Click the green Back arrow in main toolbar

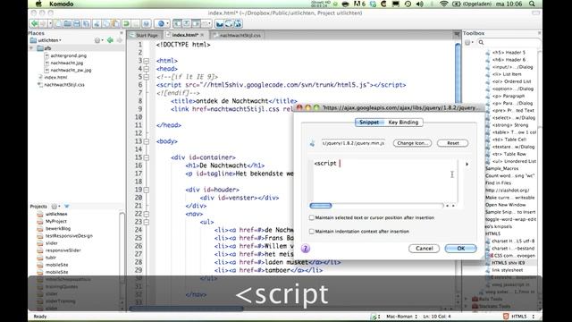coord(35,24)
